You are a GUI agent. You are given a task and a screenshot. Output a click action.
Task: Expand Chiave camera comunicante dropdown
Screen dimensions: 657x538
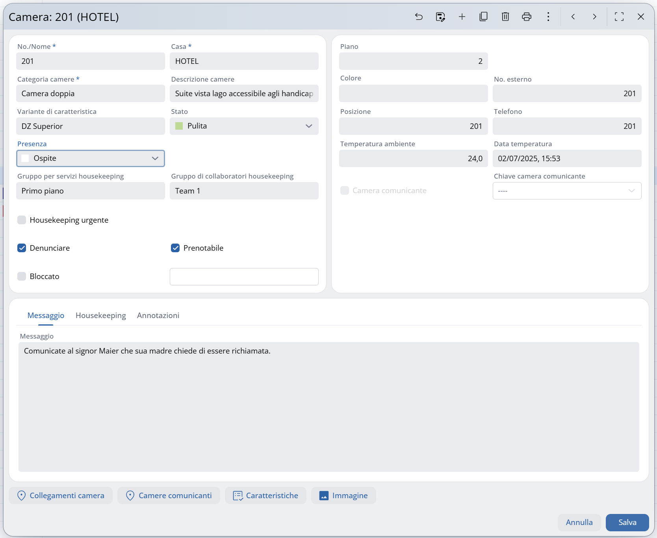[x=631, y=191]
